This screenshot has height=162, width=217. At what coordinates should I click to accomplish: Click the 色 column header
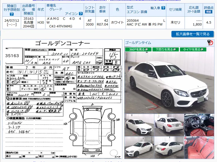pyautogui.click(x=117, y=10)
